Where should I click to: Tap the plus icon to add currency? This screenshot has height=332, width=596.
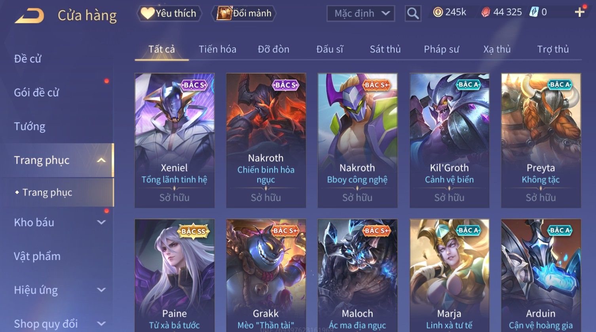579,12
